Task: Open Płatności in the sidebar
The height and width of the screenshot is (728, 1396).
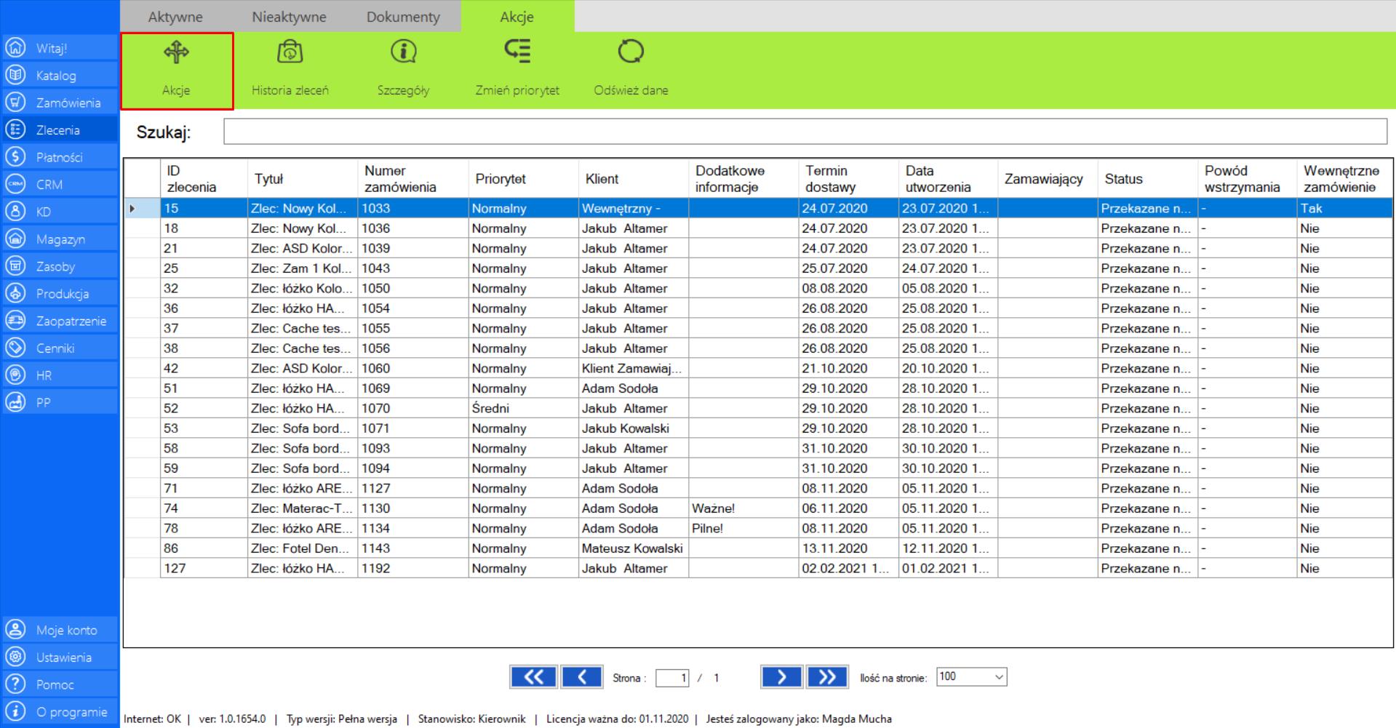Action: click(59, 157)
